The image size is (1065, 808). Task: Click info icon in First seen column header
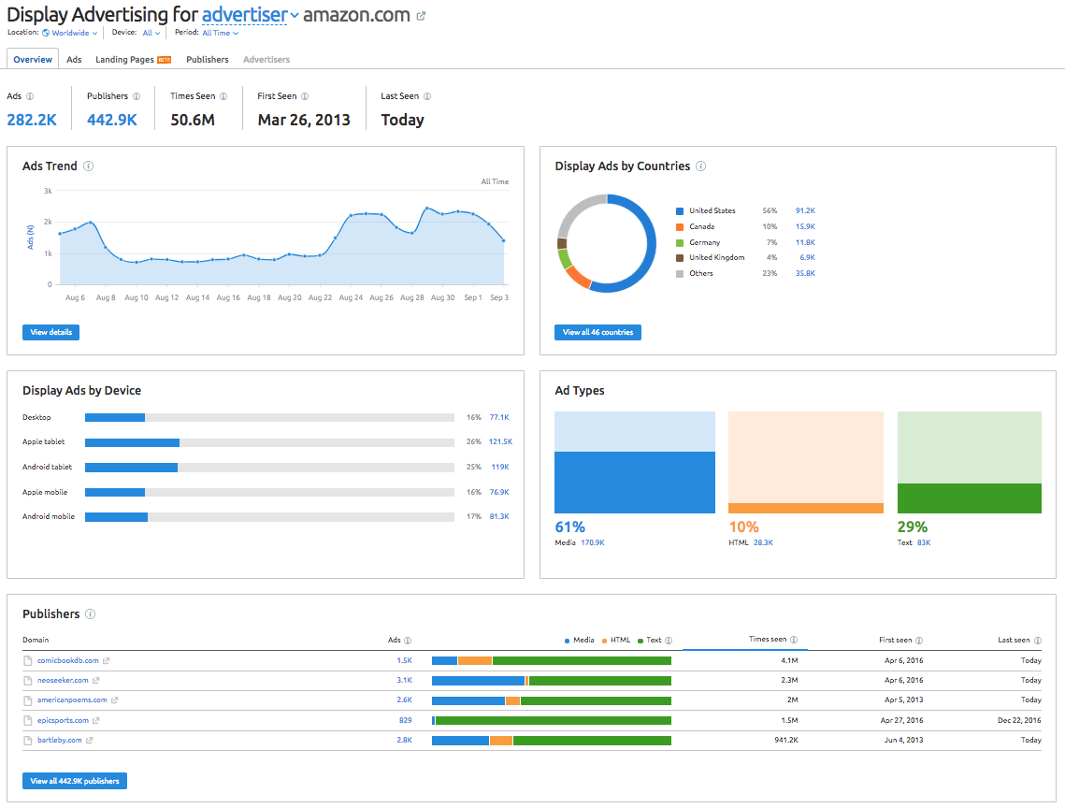(919, 641)
